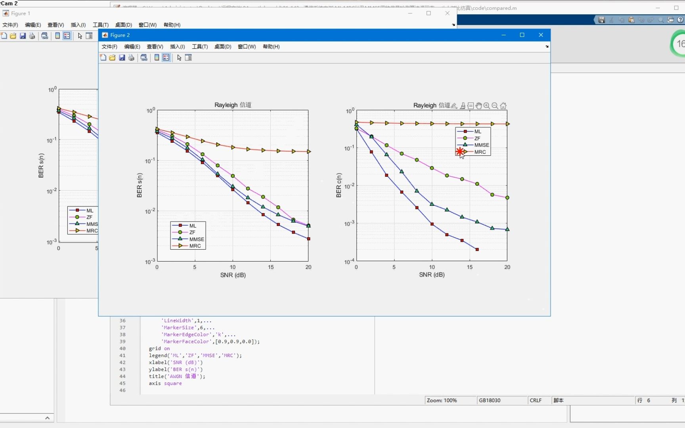The height and width of the screenshot is (428, 685).
Task: Open 插入(I) menu in Figure 2
Action: 177,47
